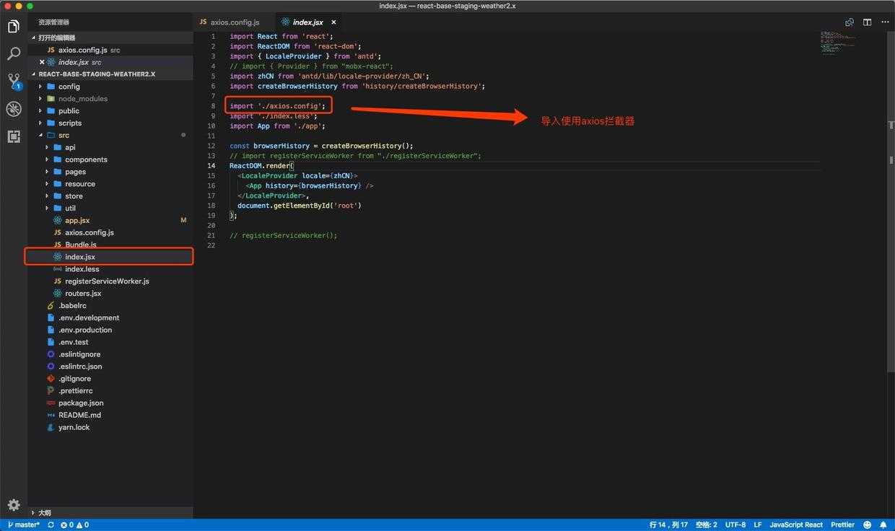Open the Source Control view

tap(14, 81)
